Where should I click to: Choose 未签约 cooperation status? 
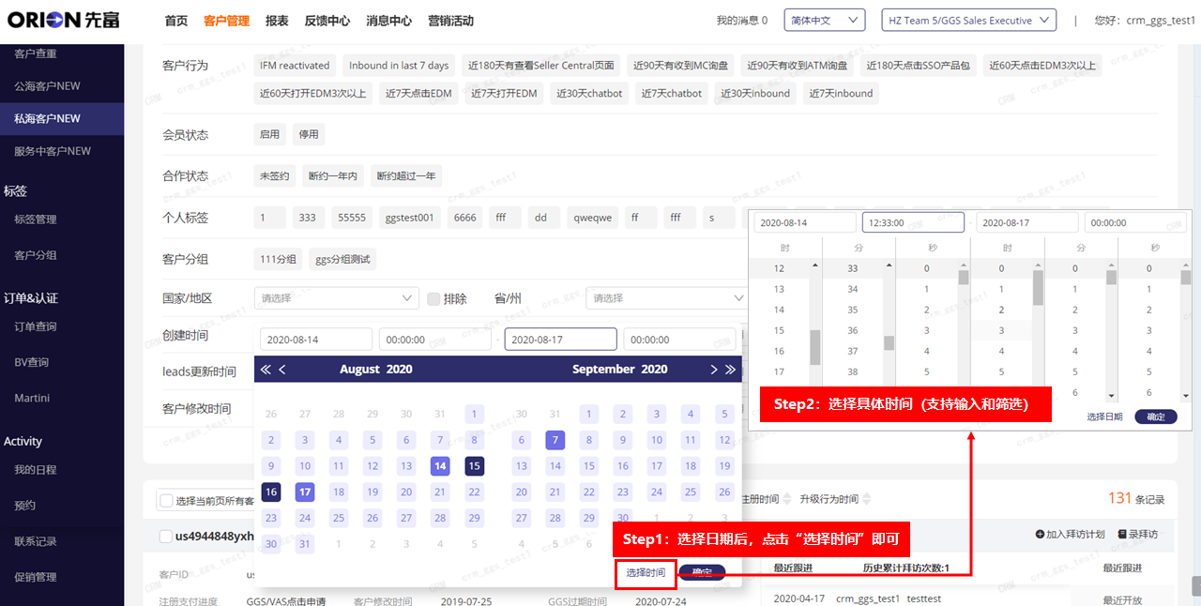click(274, 176)
